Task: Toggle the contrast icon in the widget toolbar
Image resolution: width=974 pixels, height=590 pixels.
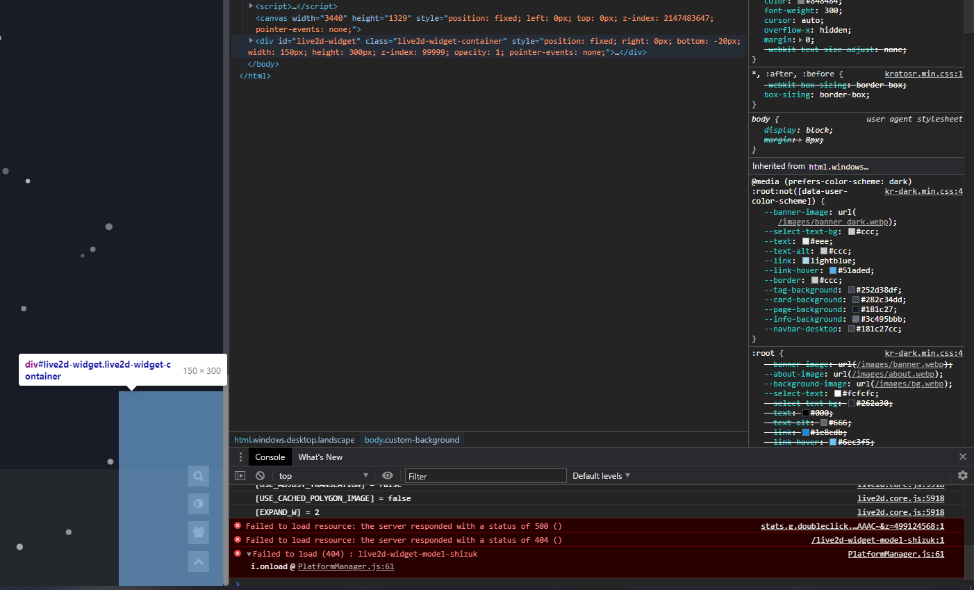Action: [199, 503]
